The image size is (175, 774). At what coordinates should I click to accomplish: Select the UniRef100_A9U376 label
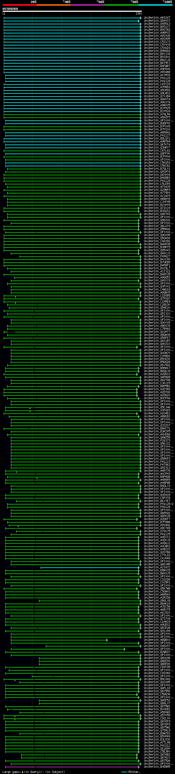157,102
